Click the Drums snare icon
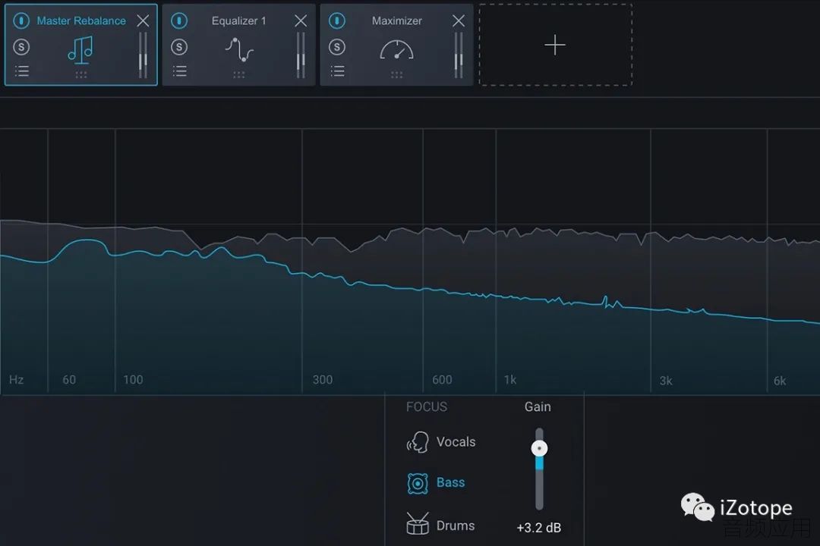Screen dimensions: 820x546 (418, 524)
